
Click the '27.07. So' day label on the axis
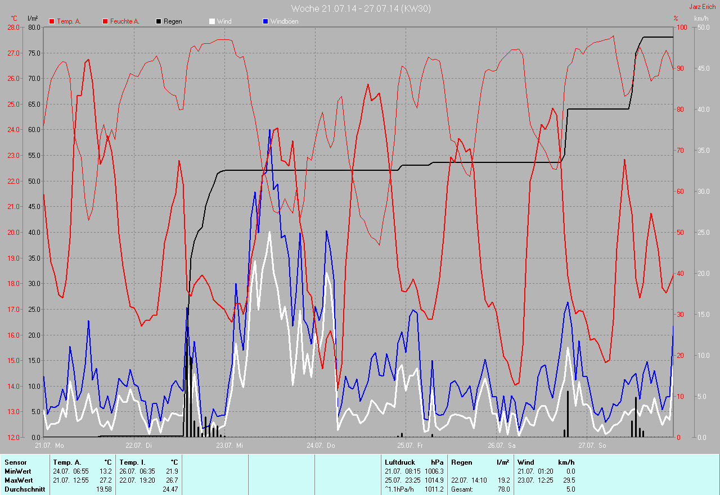coord(592,446)
